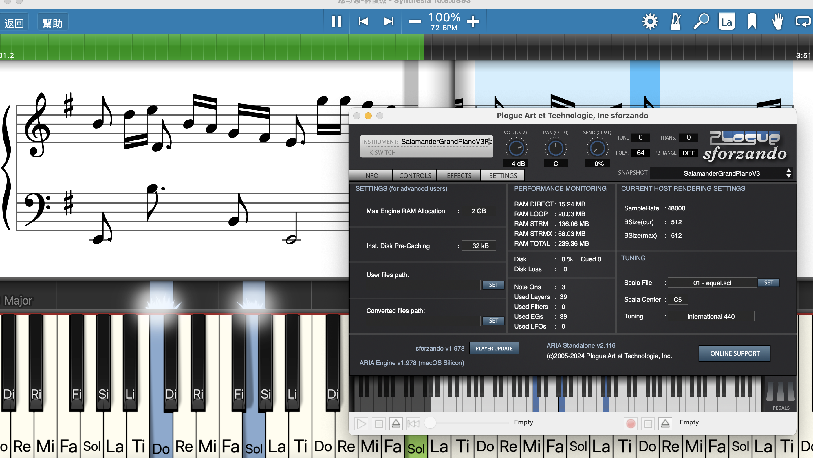Open the Scala Center C5 dropdown
This screenshot has height=458, width=813.
pos(677,299)
